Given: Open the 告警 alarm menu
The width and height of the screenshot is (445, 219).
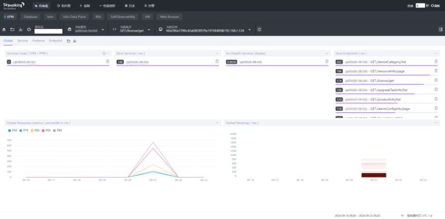Looking at the screenshot, I should pos(149,6).
